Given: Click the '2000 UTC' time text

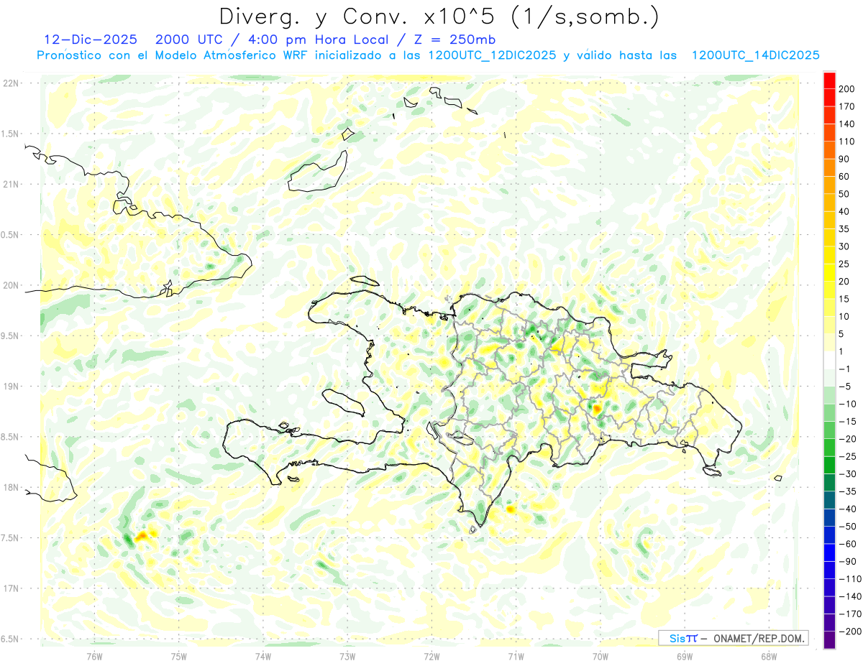Looking at the screenshot, I should coord(189,39).
